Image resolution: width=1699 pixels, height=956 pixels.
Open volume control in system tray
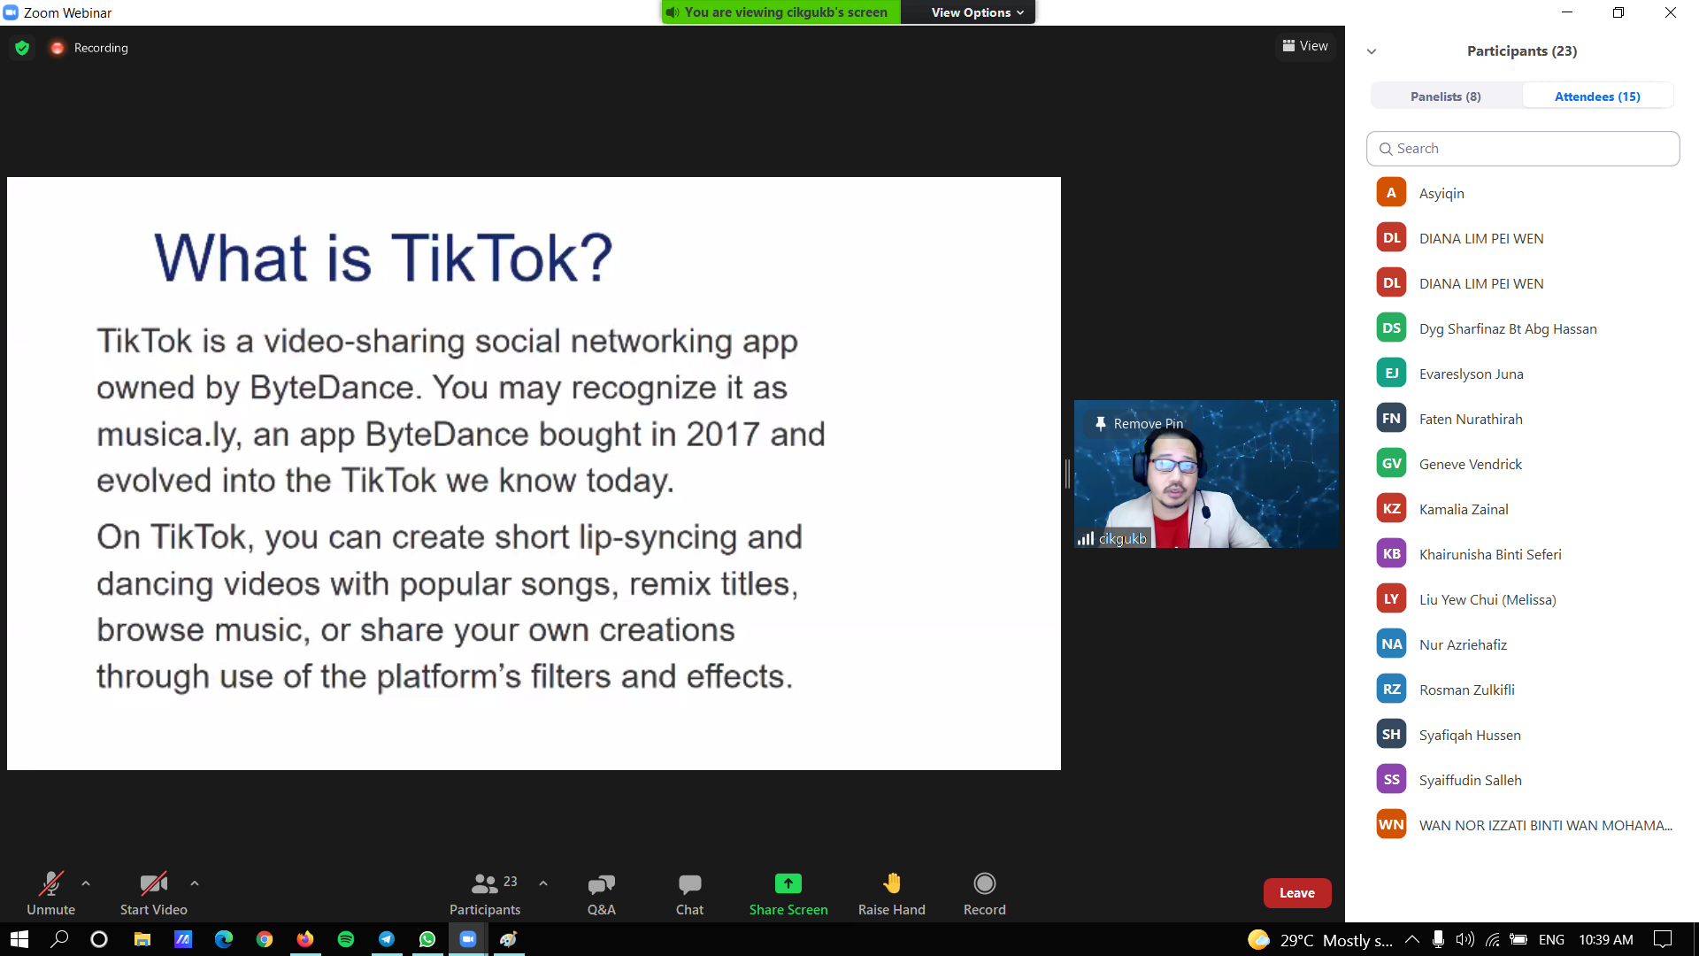pyautogui.click(x=1465, y=939)
